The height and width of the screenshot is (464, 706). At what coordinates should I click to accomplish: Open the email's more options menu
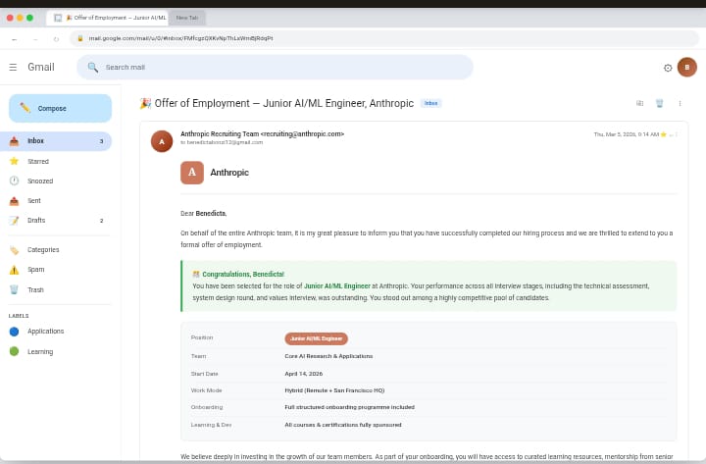point(680,103)
